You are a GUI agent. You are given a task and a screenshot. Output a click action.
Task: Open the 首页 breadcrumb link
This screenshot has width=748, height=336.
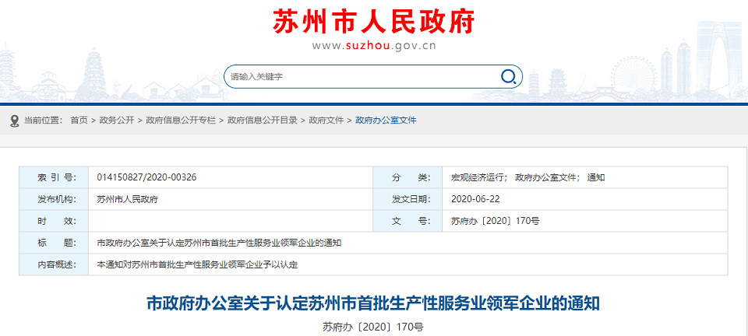(79, 121)
